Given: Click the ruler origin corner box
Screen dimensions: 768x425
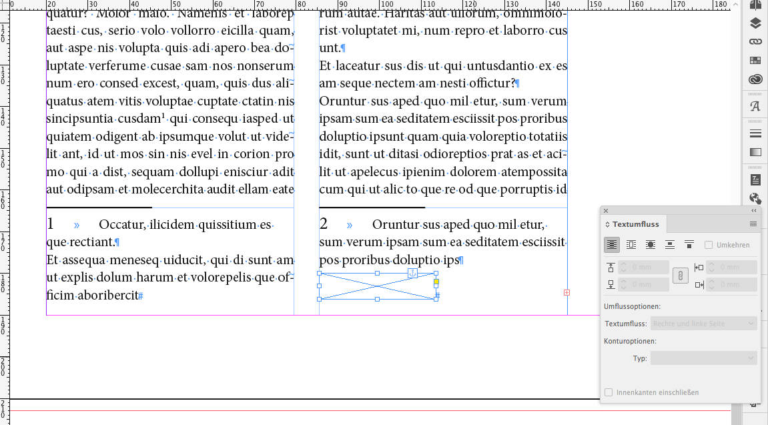Looking at the screenshot, I should 5,5.
